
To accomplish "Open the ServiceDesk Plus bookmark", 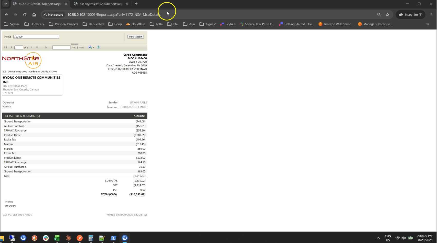I will pos(257,24).
